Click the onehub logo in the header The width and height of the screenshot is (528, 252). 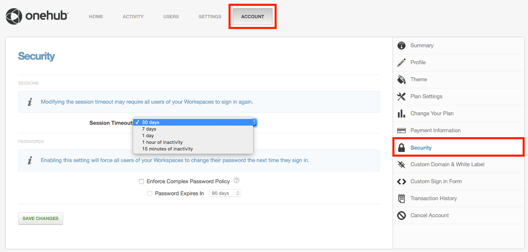click(x=36, y=16)
